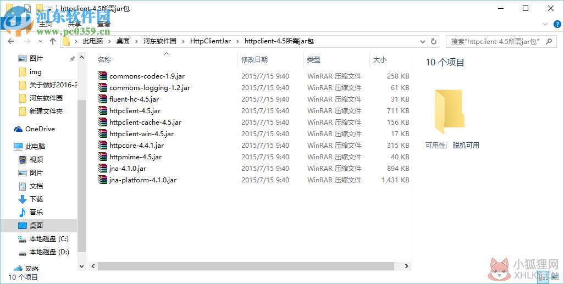The height and width of the screenshot is (284, 564).
Task: Go up one folder level
Action: point(53,41)
